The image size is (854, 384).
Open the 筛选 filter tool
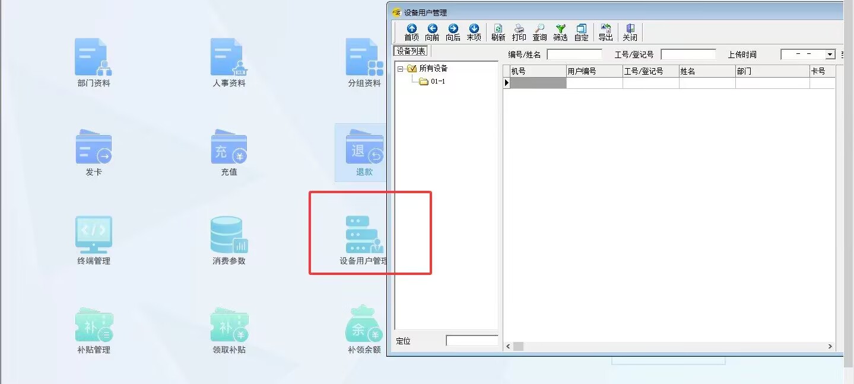560,32
